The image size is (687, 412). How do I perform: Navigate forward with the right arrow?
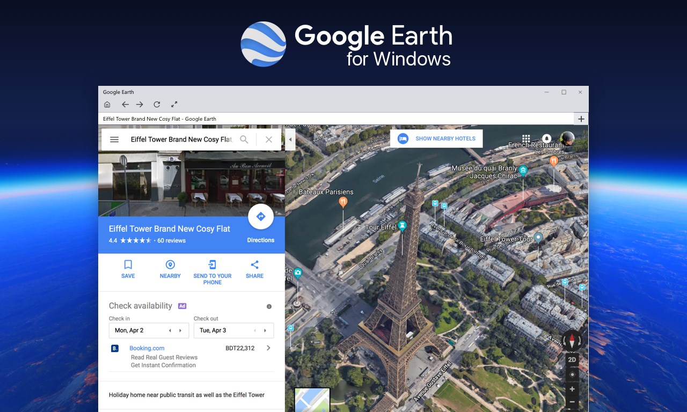coord(140,105)
